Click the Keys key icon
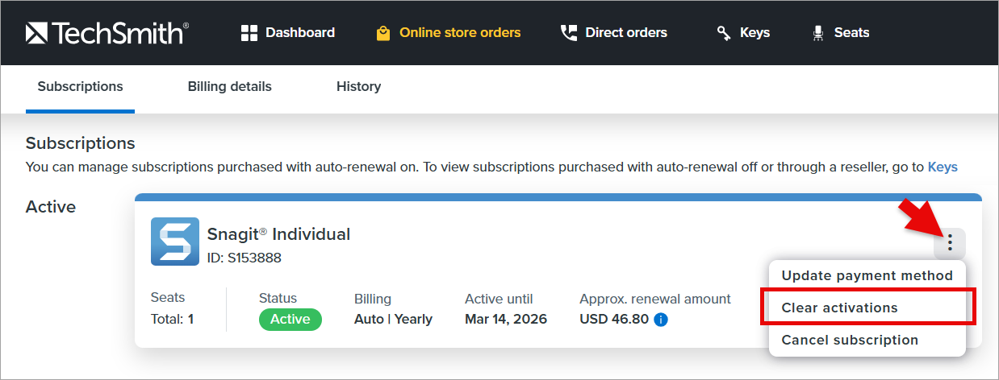 pos(724,33)
